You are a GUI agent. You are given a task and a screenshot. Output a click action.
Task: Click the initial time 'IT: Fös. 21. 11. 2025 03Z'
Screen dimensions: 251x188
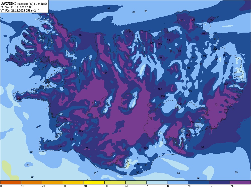(16, 7)
